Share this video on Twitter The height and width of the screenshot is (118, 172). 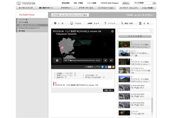point(102,67)
